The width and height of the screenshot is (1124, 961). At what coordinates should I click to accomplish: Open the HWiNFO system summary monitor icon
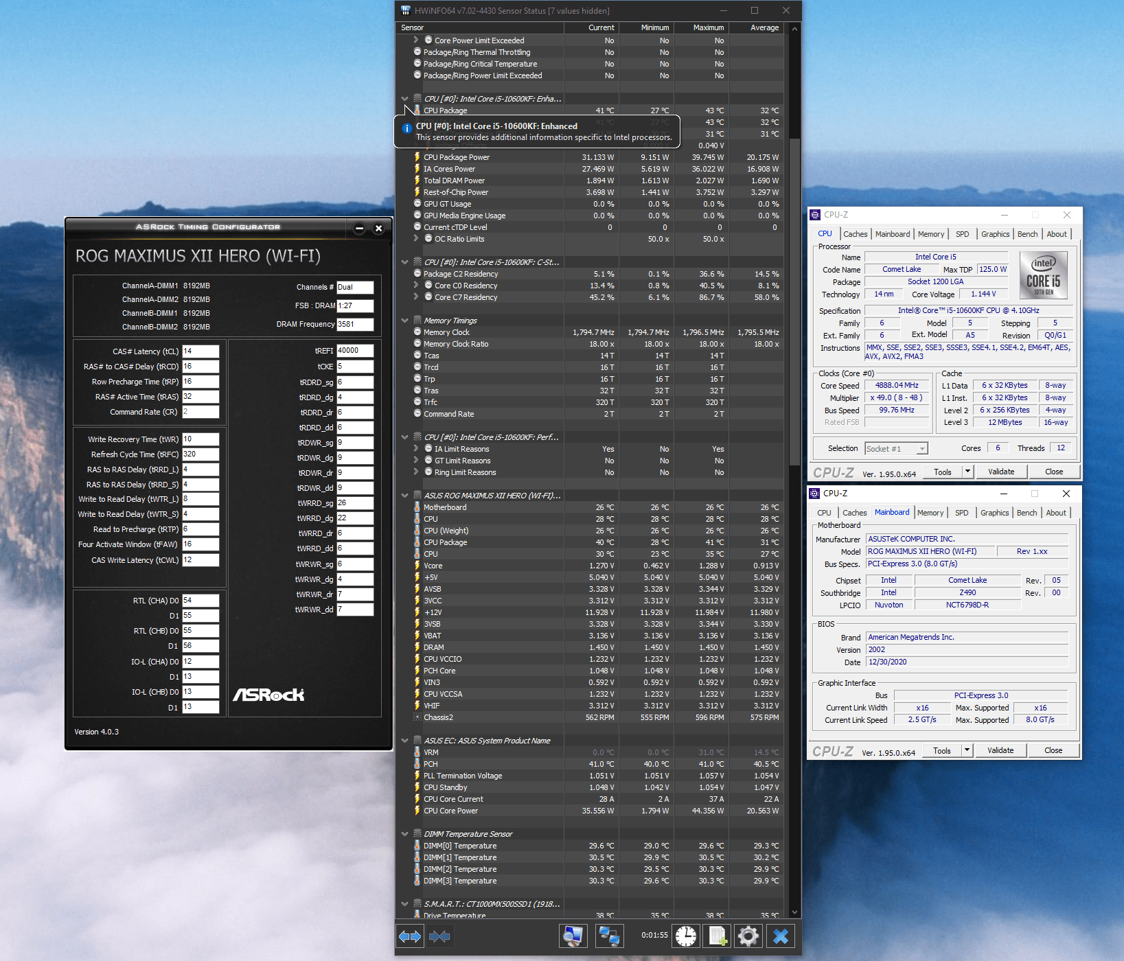point(572,936)
